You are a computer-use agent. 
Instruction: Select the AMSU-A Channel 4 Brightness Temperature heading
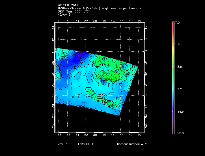click(x=99, y=9)
